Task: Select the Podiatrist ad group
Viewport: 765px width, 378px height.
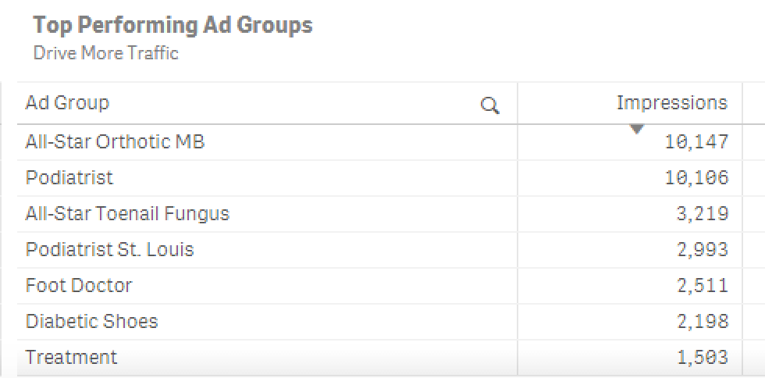Action: (x=69, y=178)
